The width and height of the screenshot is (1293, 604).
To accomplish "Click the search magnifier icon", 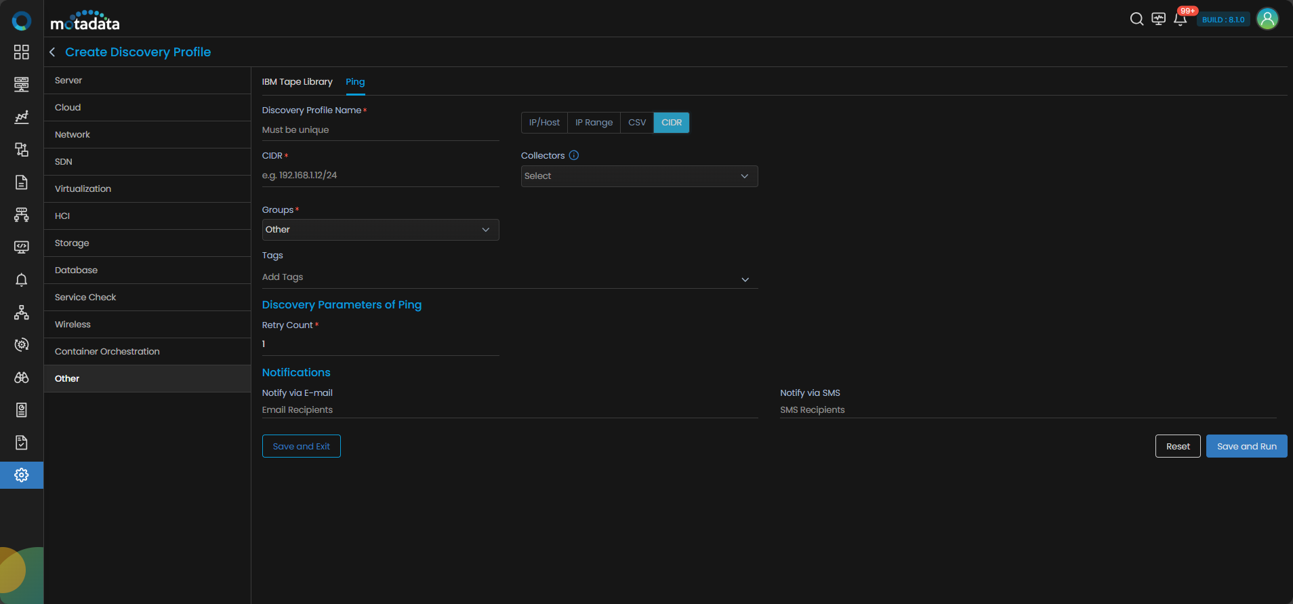I will tap(1136, 19).
